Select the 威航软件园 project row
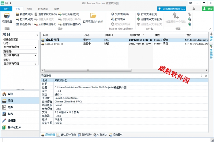Viewport: 214px width, 142px height. [x=125, y=40]
